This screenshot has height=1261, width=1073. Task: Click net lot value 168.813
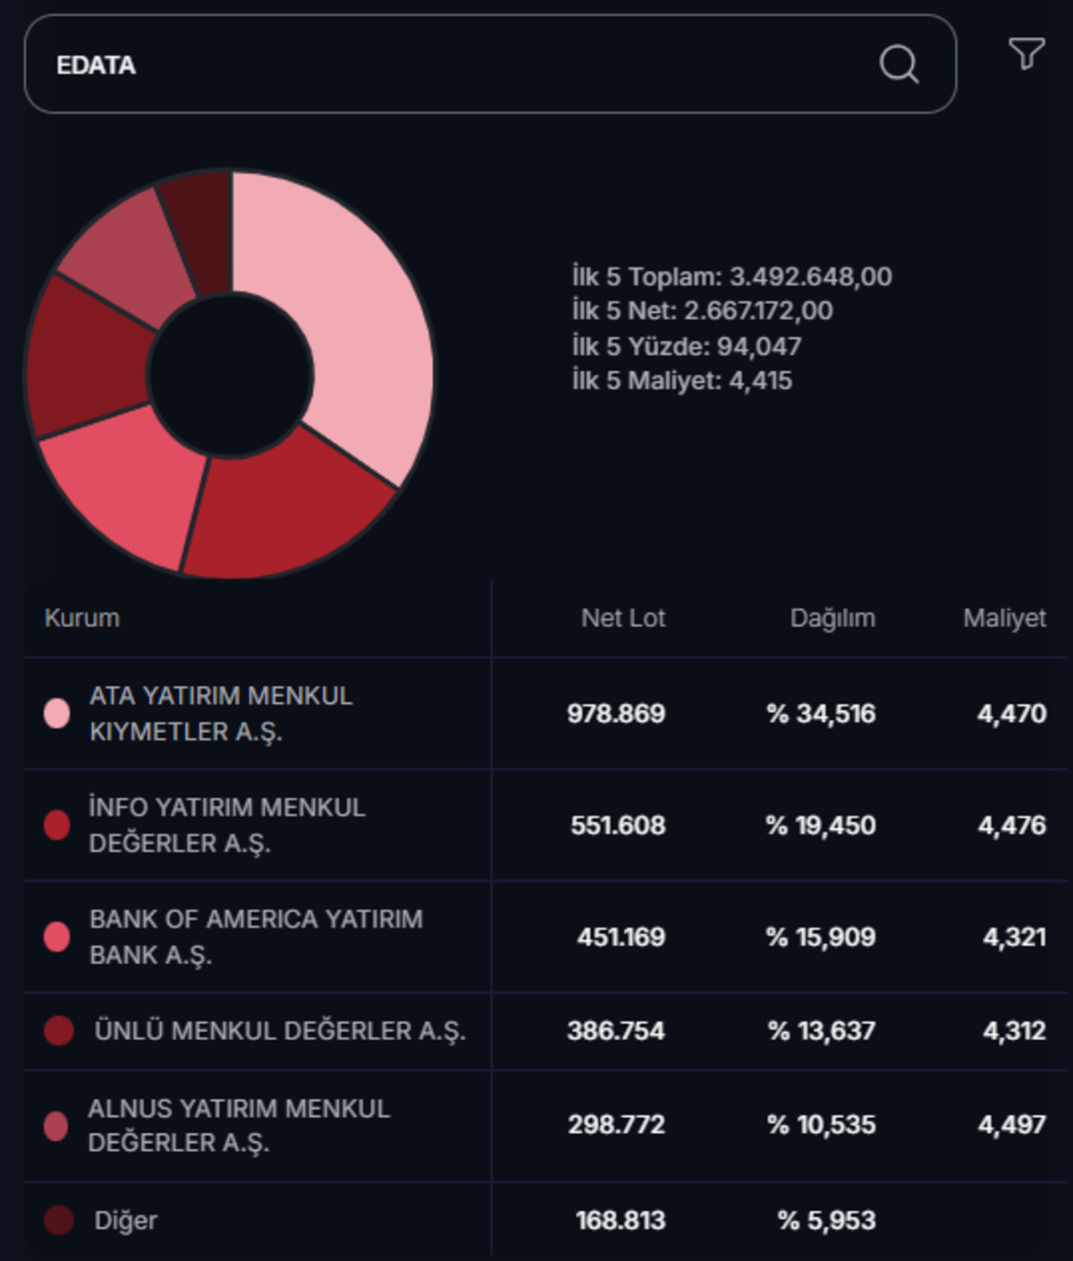click(x=621, y=1221)
